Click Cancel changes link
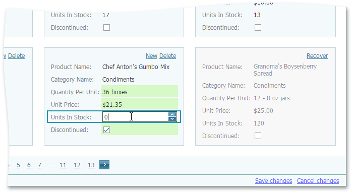Screen dimensions: 353x194 point(318,181)
